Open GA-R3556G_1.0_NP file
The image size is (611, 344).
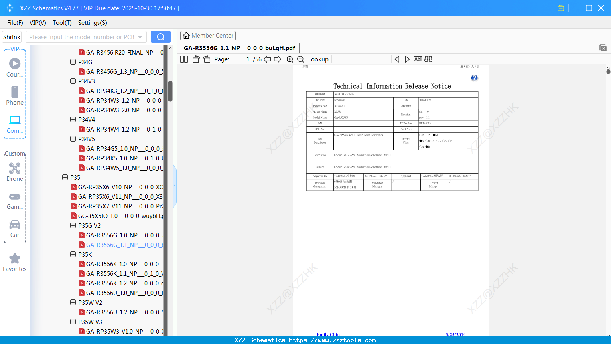click(x=121, y=235)
